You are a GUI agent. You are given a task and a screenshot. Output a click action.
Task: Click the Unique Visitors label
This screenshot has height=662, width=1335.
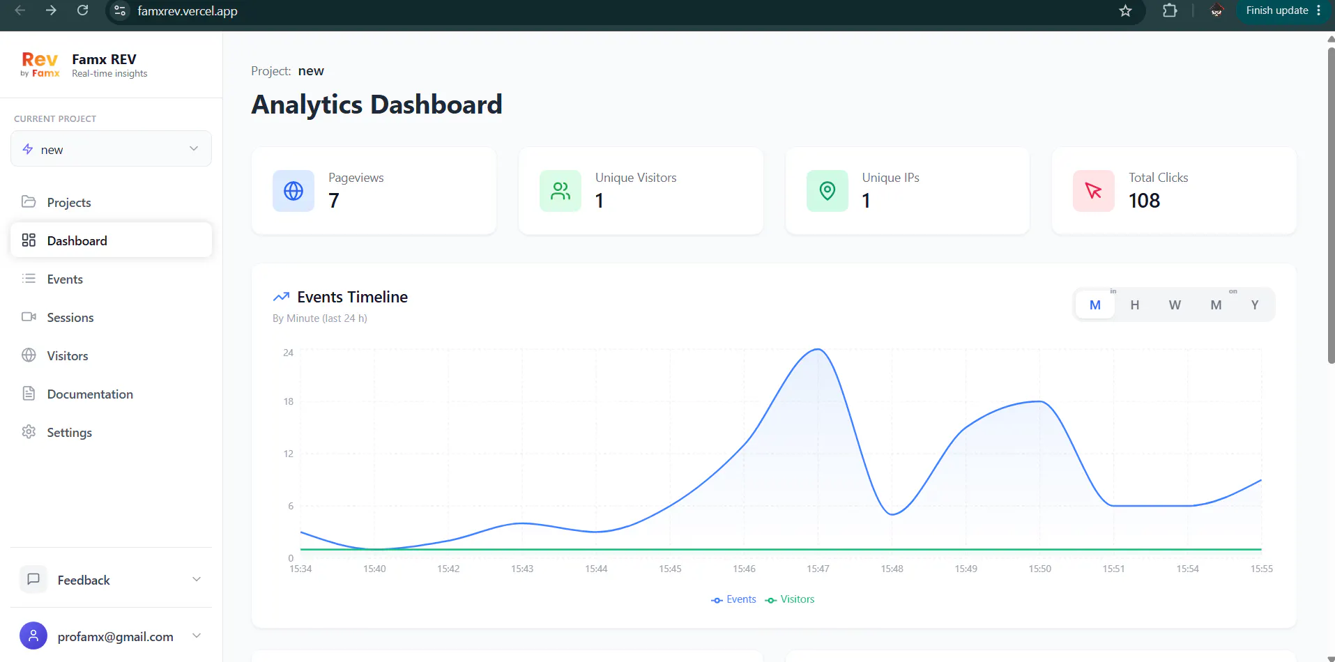tap(636, 178)
